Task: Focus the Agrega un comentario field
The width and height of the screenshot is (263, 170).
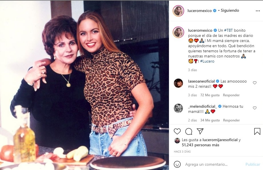Action: 212,164
